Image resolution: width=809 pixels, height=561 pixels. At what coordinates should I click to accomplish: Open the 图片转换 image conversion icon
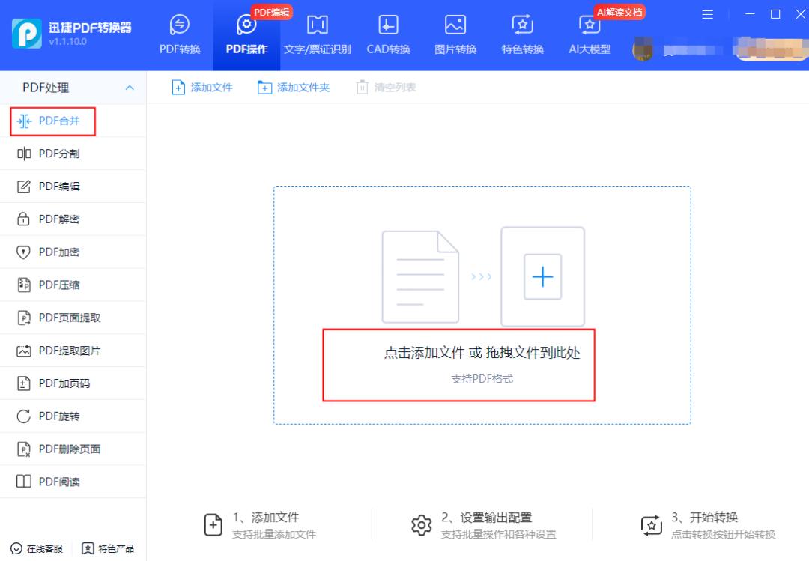coord(455,25)
